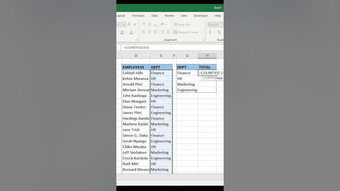Image resolution: width=340 pixels, height=191 pixels.
Task: Click cell containing Ruth Miti
Action: pos(136,164)
